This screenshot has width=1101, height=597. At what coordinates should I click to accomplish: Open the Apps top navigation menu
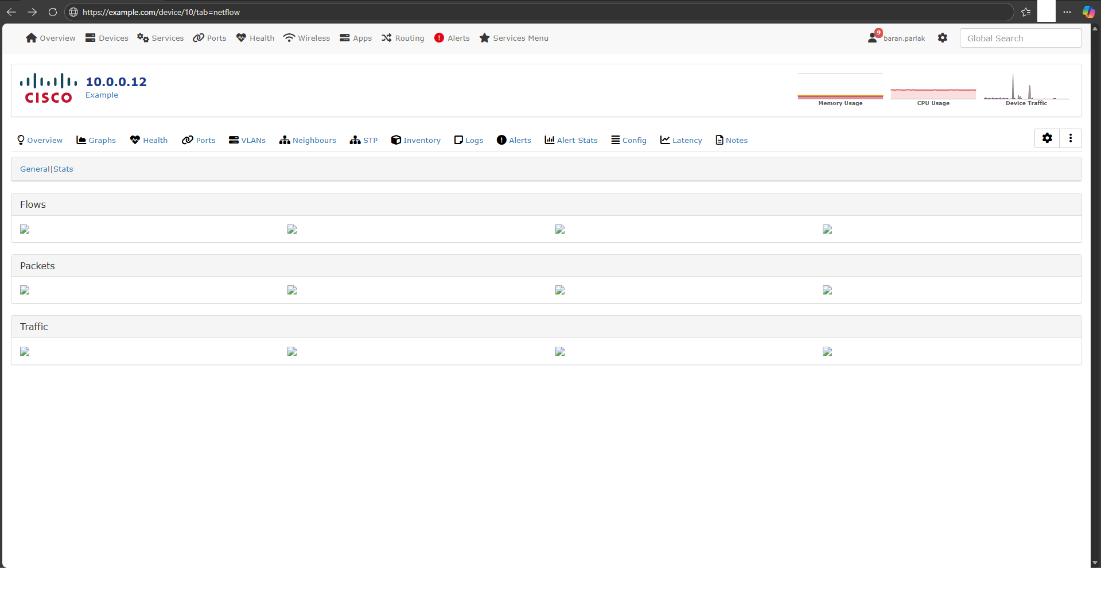(x=356, y=38)
